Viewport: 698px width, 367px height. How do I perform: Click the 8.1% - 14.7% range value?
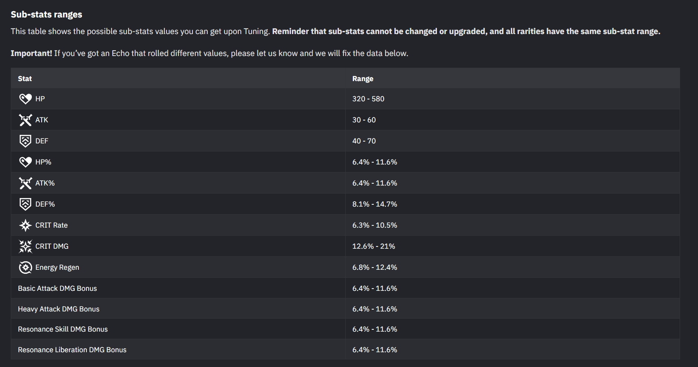[x=375, y=204]
